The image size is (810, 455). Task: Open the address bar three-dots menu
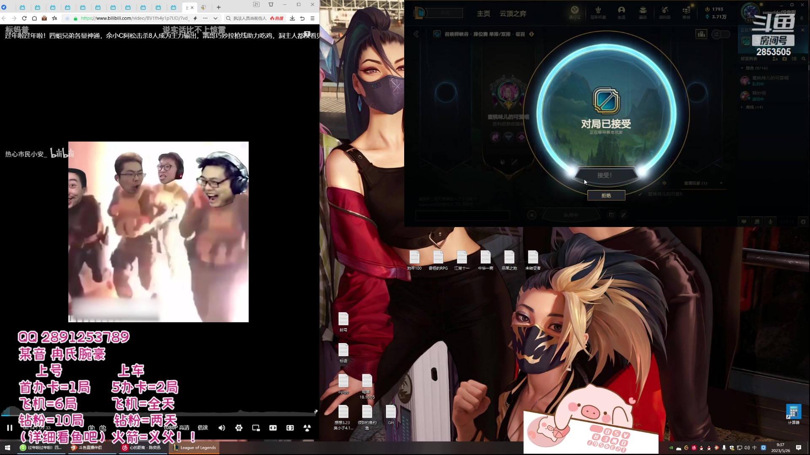tap(205, 18)
